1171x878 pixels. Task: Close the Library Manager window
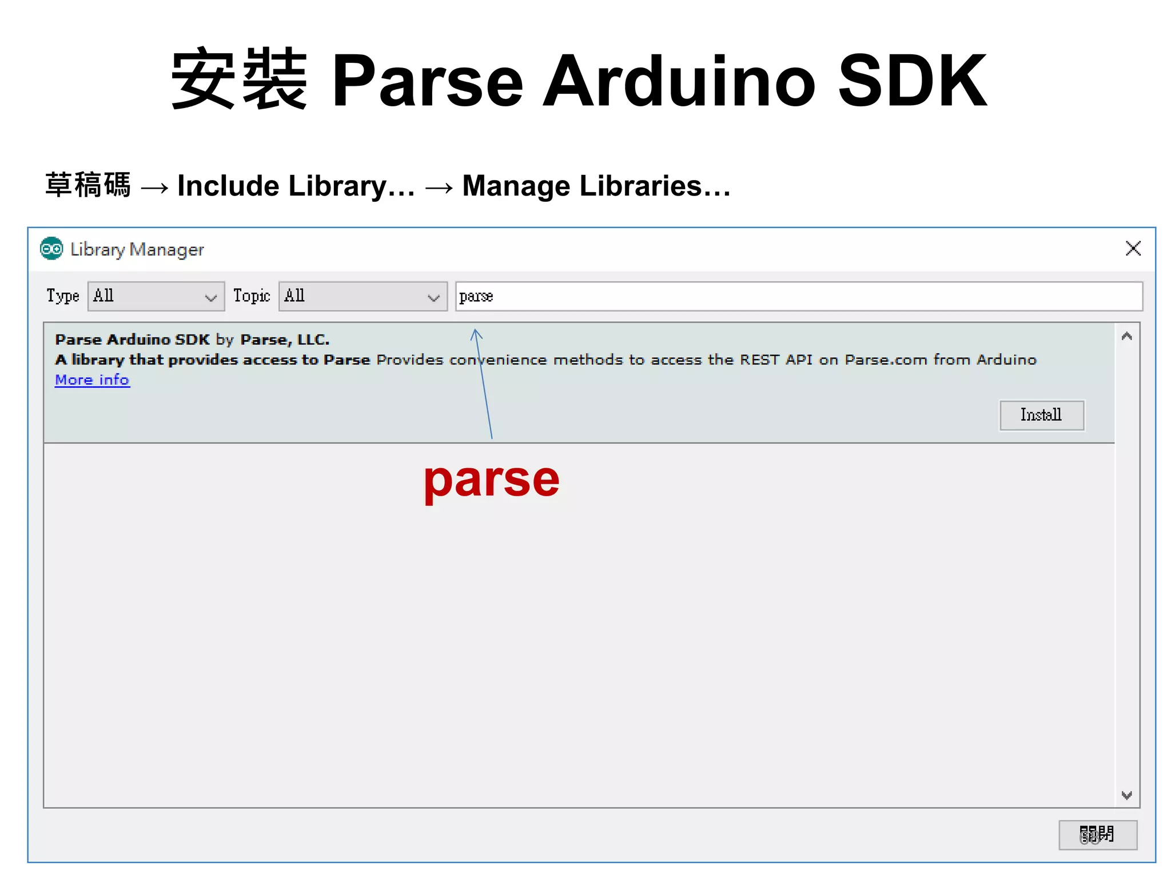click(1133, 249)
